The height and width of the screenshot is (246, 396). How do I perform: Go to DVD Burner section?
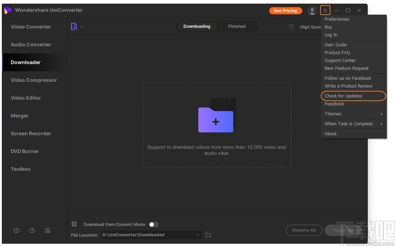pos(25,151)
